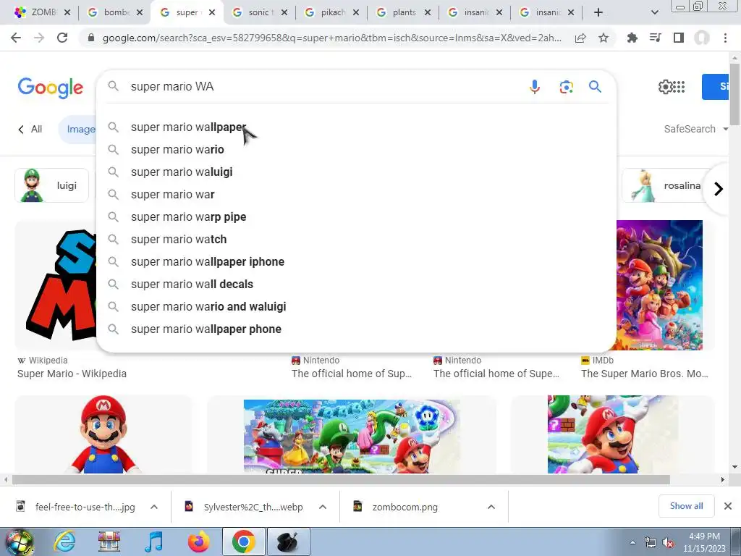Screen dimensions: 741x556
Task: Open The Super Mario Bros. Movie IMDb link
Action: [x=645, y=374]
